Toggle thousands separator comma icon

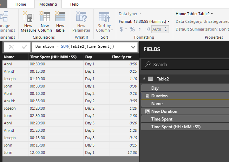(140, 29)
